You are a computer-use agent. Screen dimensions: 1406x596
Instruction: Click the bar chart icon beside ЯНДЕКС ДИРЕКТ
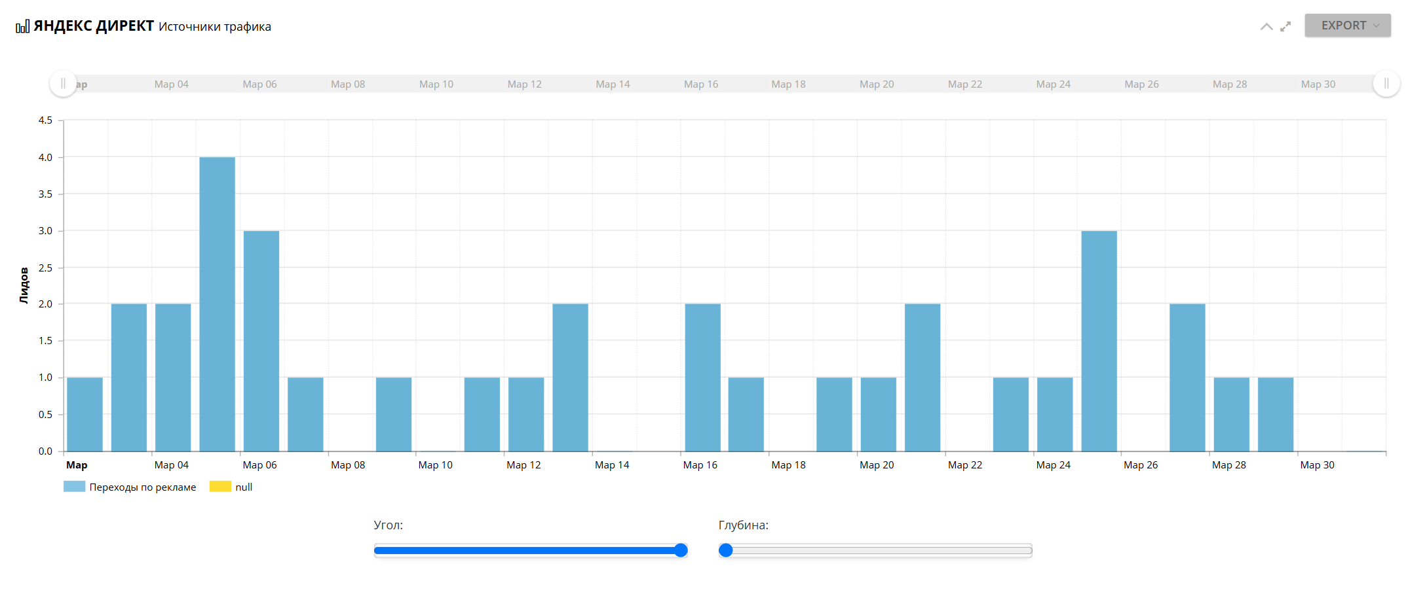tap(23, 26)
